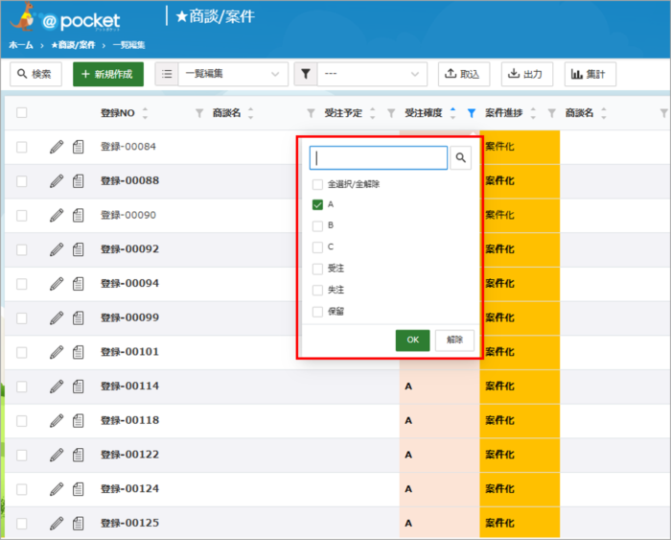671x540 pixels.
Task: Check the 受注 filter option
Action: [x=317, y=269]
